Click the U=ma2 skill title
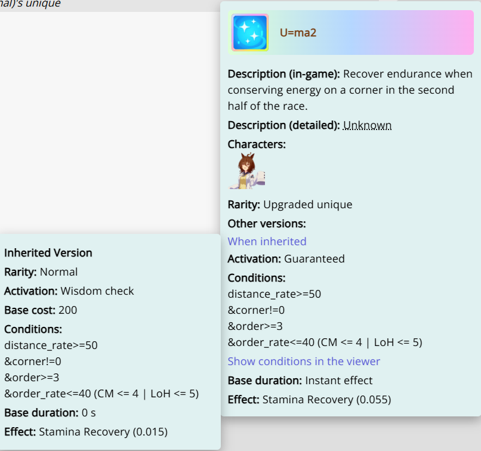The width and height of the screenshot is (481, 451). tap(298, 32)
